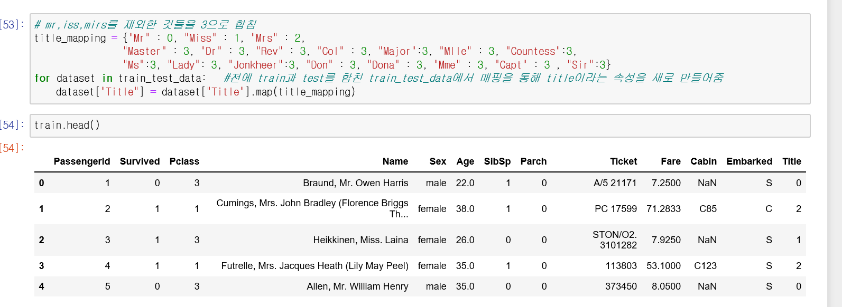This screenshot has height=307, width=842.
Task: Click embarked value 'C' in Cumings row
Action: [x=769, y=209]
